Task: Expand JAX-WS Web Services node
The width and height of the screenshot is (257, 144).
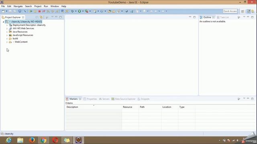Action: coord(7,28)
